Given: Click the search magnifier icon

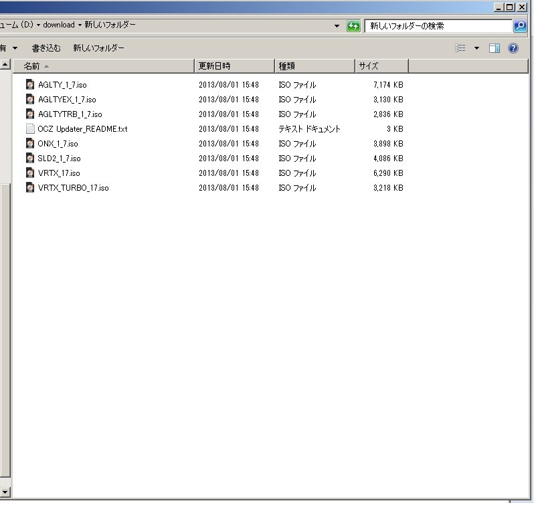Looking at the screenshot, I should tap(520, 26).
